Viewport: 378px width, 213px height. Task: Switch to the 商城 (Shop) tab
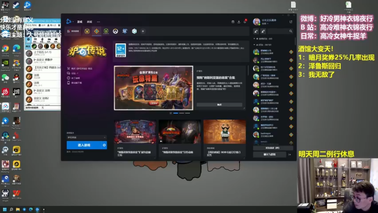(x=89, y=22)
